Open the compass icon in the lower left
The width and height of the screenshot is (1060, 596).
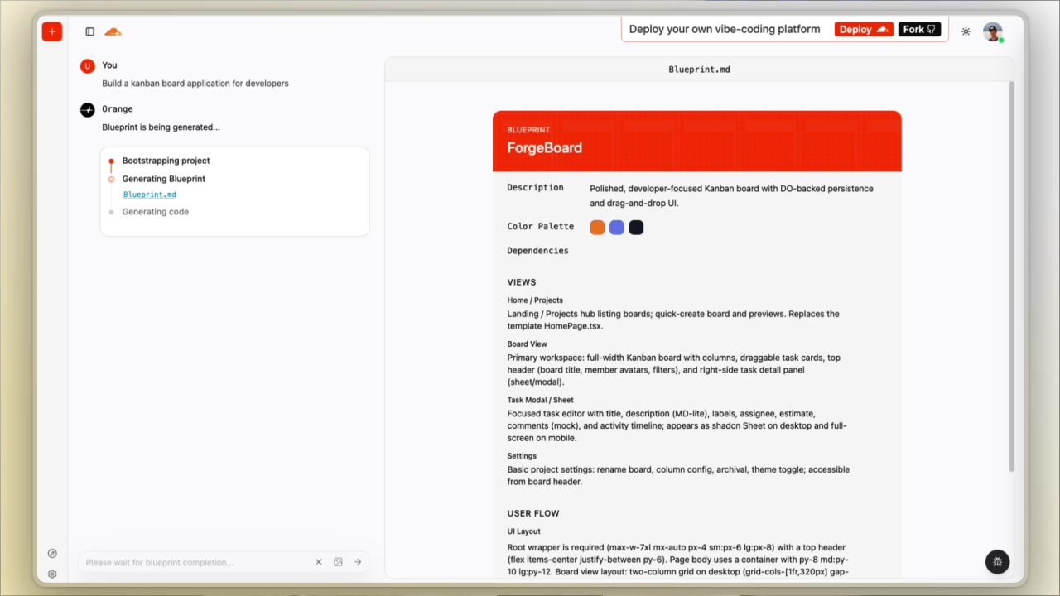[x=52, y=553]
